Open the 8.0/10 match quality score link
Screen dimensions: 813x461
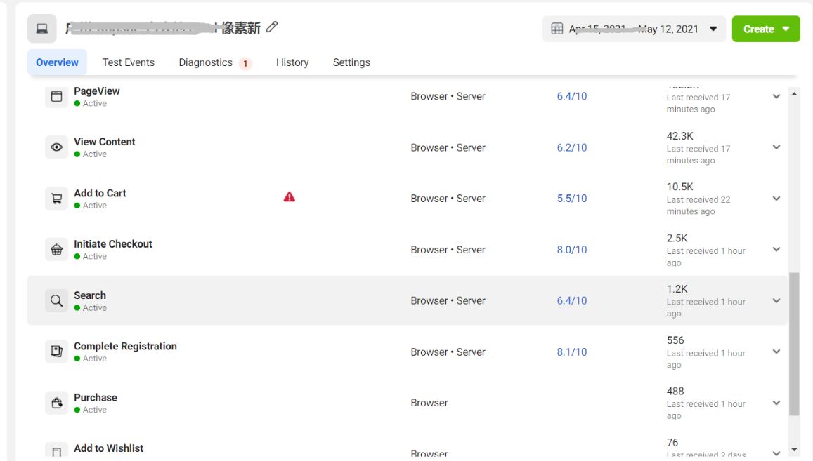tap(572, 250)
